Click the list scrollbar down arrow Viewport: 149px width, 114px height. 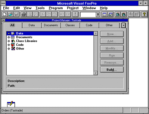coord(96,73)
